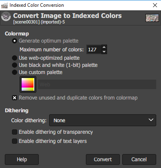Viewport: 161px width, 168px height.
Task: Click the maximum colors value field showing 127
Action: (x=94, y=49)
